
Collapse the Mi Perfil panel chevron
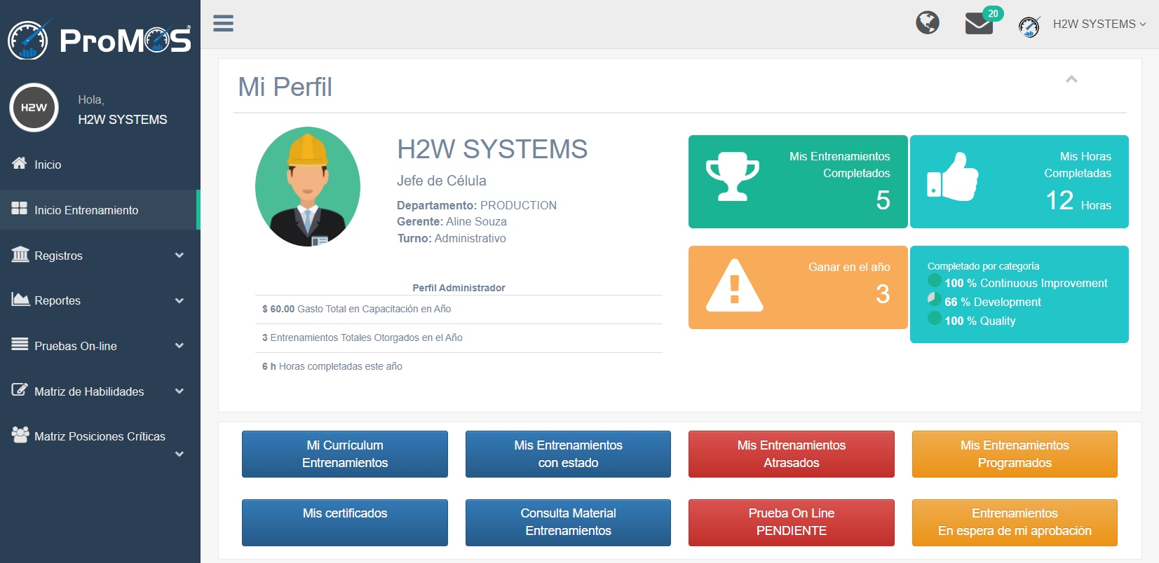(1071, 79)
